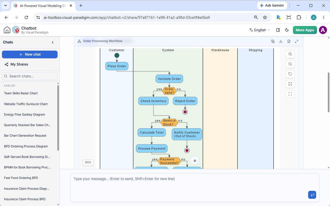
Task: Collapse the Chats sidebar with the chevron
Action: point(53,42)
